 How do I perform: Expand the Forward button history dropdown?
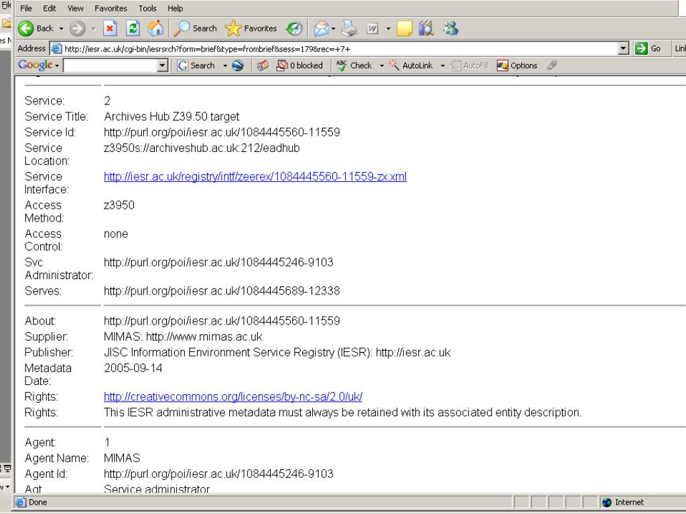(93, 29)
